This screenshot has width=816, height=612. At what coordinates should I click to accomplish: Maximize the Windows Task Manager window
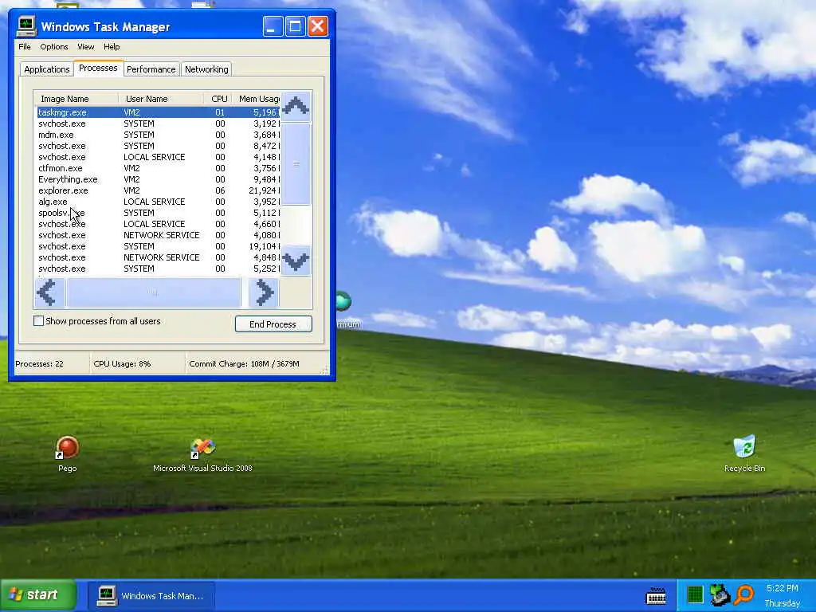pos(295,26)
